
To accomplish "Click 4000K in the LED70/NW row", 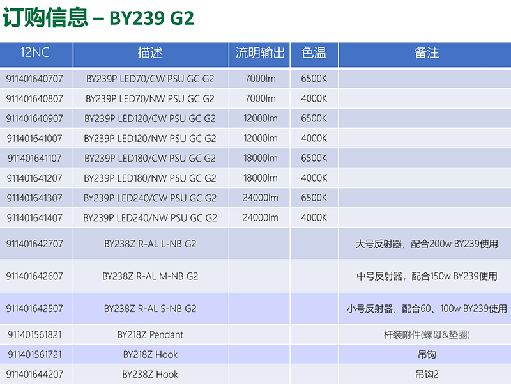I will pyautogui.click(x=314, y=99).
